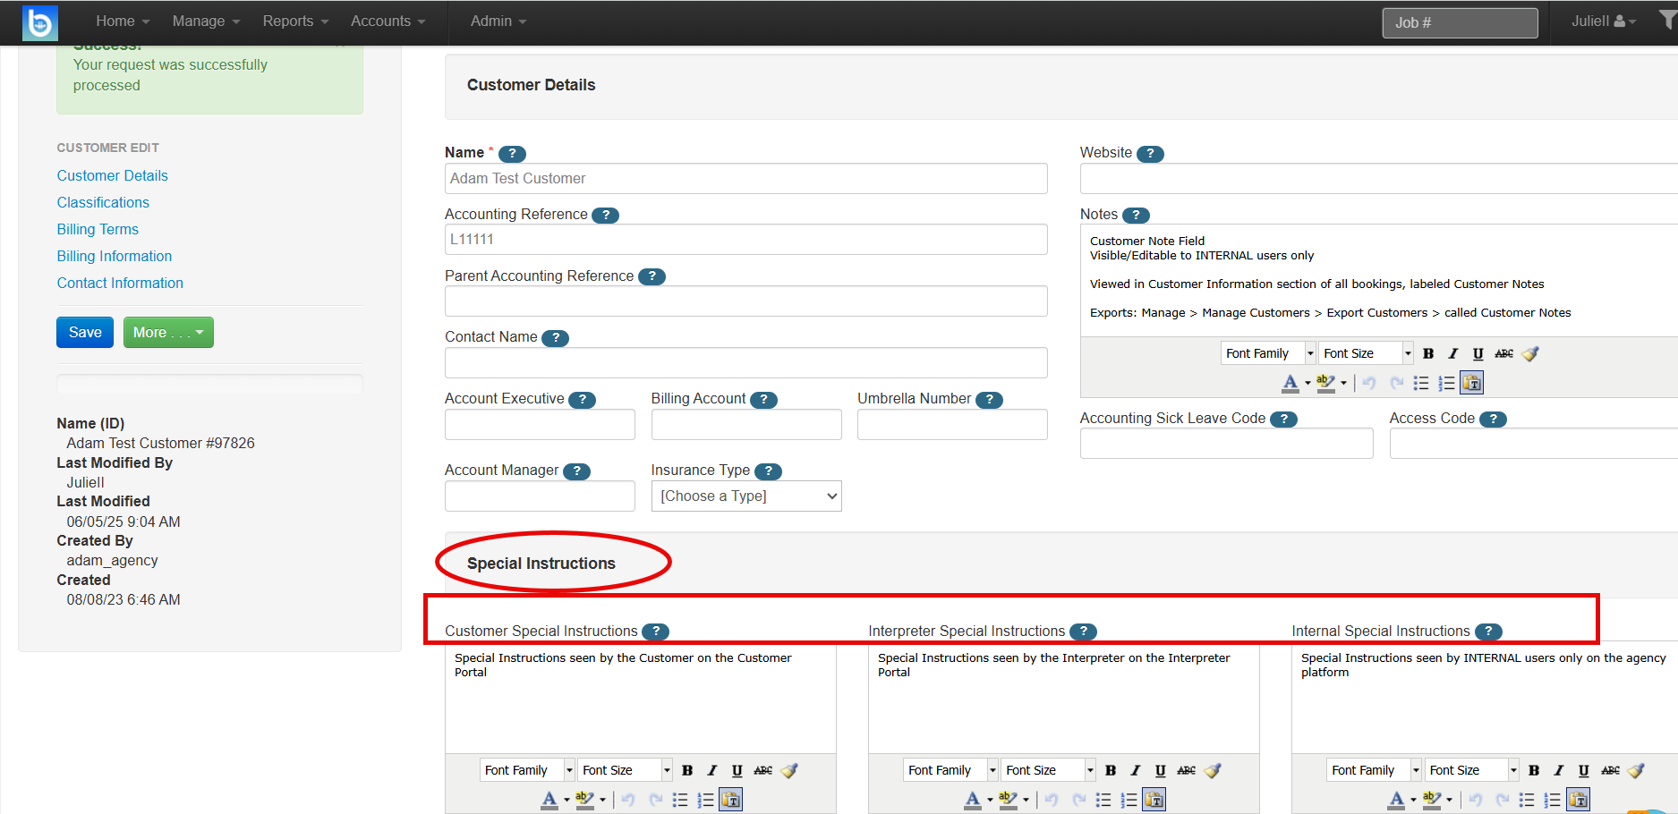
Task: Paste as plain text in Notes editor
Action: [1471, 383]
